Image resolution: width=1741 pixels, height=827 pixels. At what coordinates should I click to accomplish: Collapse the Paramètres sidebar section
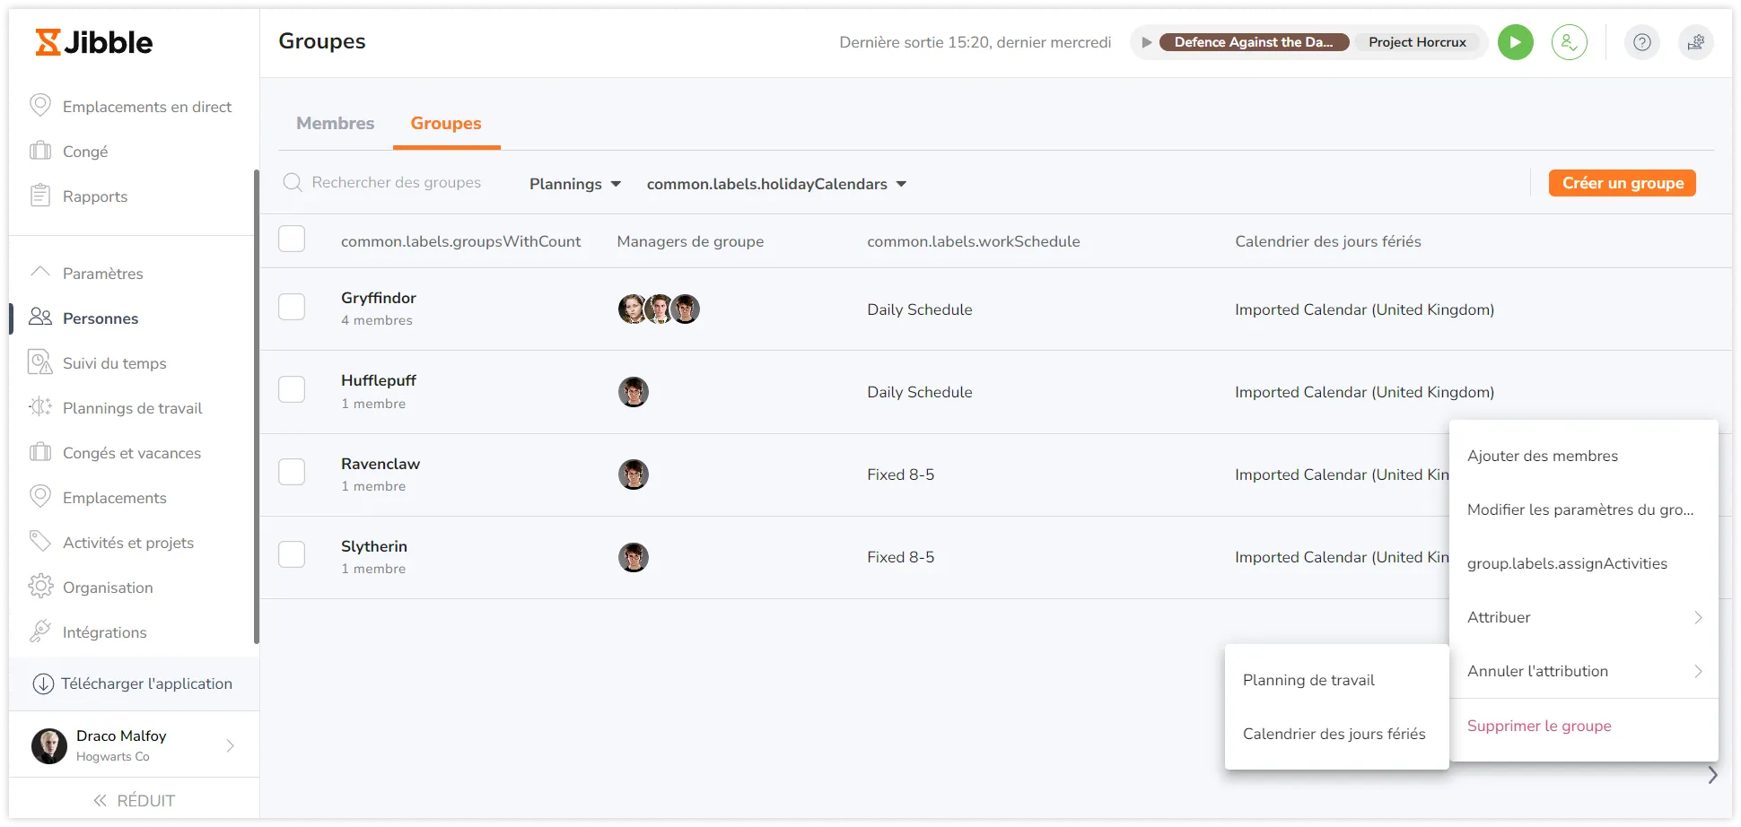point(102,274)
